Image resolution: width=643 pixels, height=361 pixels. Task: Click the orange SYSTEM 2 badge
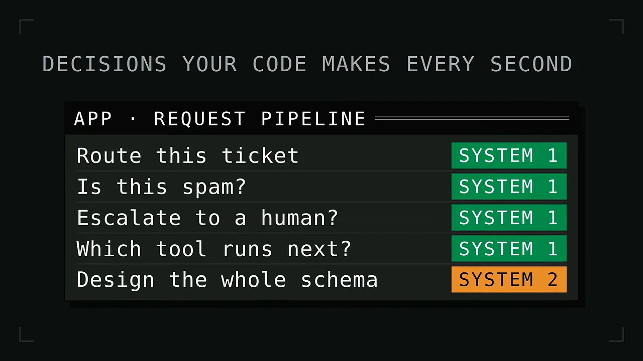[x=509, y=279]
